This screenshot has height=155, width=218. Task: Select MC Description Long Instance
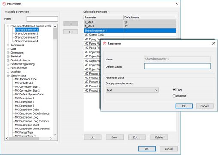pos(32,121)
